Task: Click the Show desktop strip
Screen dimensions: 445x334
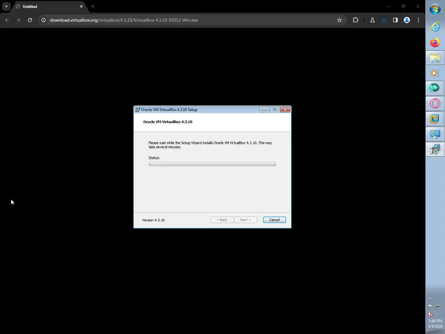Action: pyautogui.click(x=435, y=332)
